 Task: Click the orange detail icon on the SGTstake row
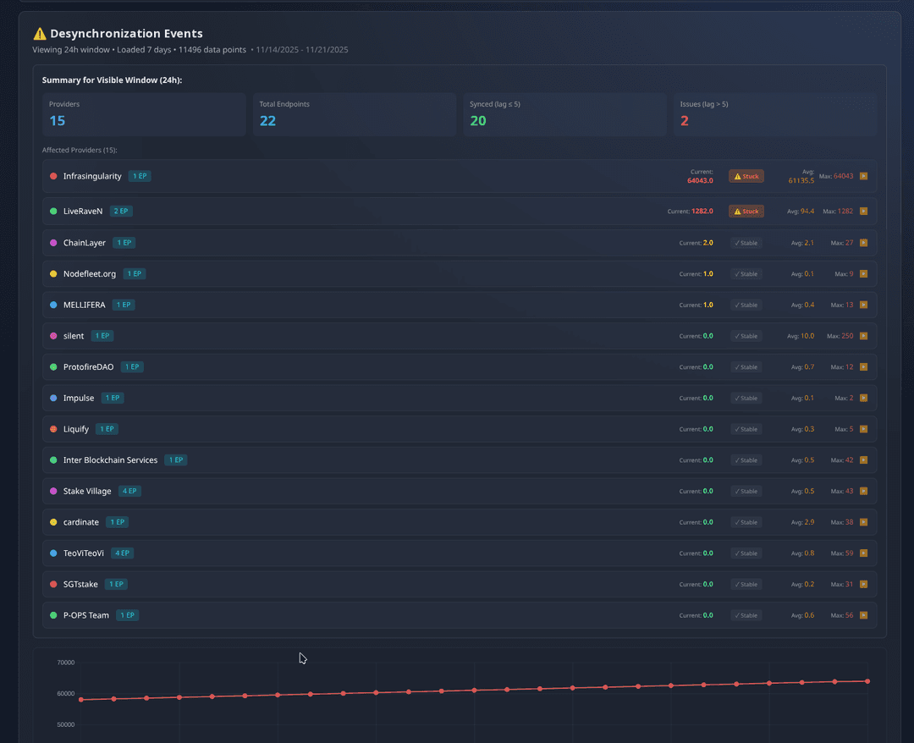[x=863, y=584]
